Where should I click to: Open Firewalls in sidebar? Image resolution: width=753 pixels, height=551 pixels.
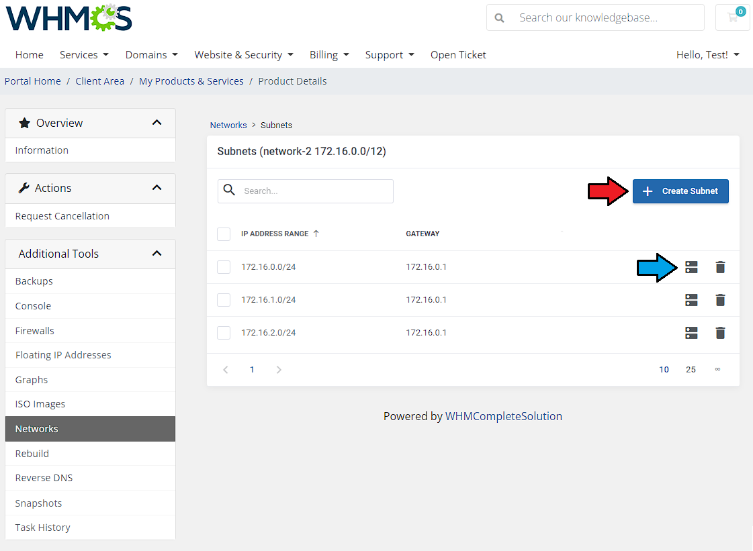pos(90,331)
